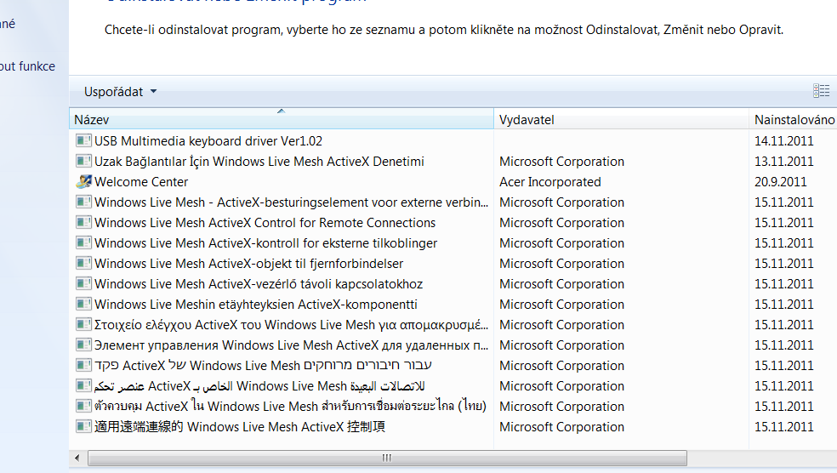
Task: Click icon of the Greek Στοιχείο ελέγχου entry
Action: point(83,325)
